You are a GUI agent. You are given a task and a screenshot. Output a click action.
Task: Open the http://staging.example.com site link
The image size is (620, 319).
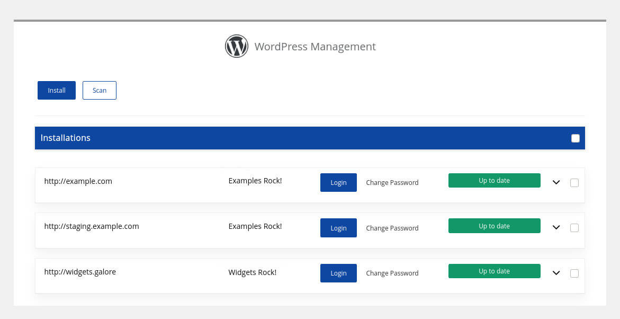pyautogui.click(x=91, y=226)
